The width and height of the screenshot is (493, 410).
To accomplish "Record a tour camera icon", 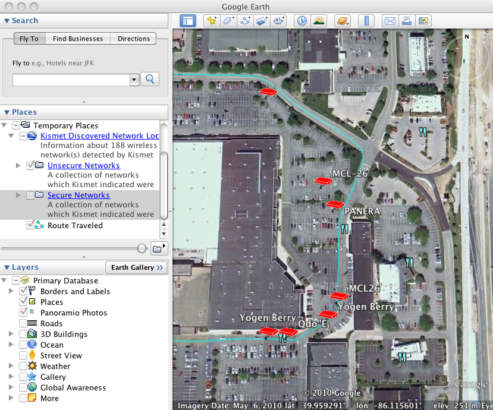I will pos(278,21).
